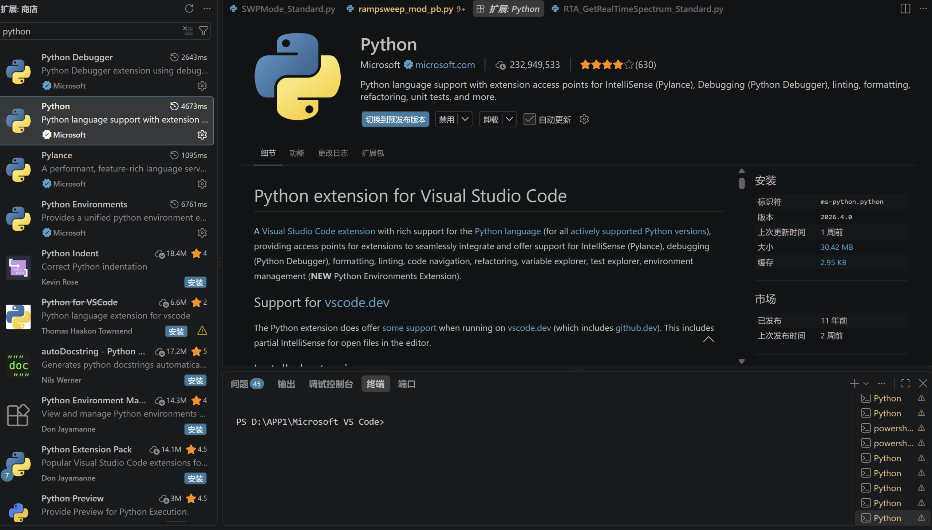Click the 禁用 button
Image resolution: width=932 pixels, height=530 pixels.
447,119
